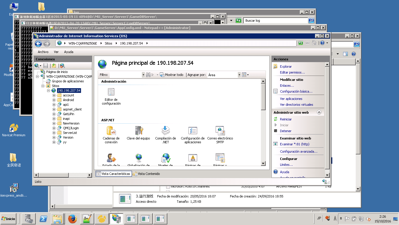Switch to Vista Contenido tab
Image resolution: width=399 pixels, height=225 pixels.
(x=147, y=174)
